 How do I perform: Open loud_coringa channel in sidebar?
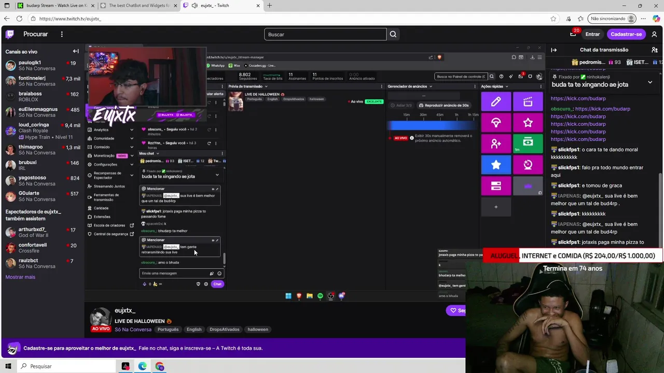coord(42,131)
